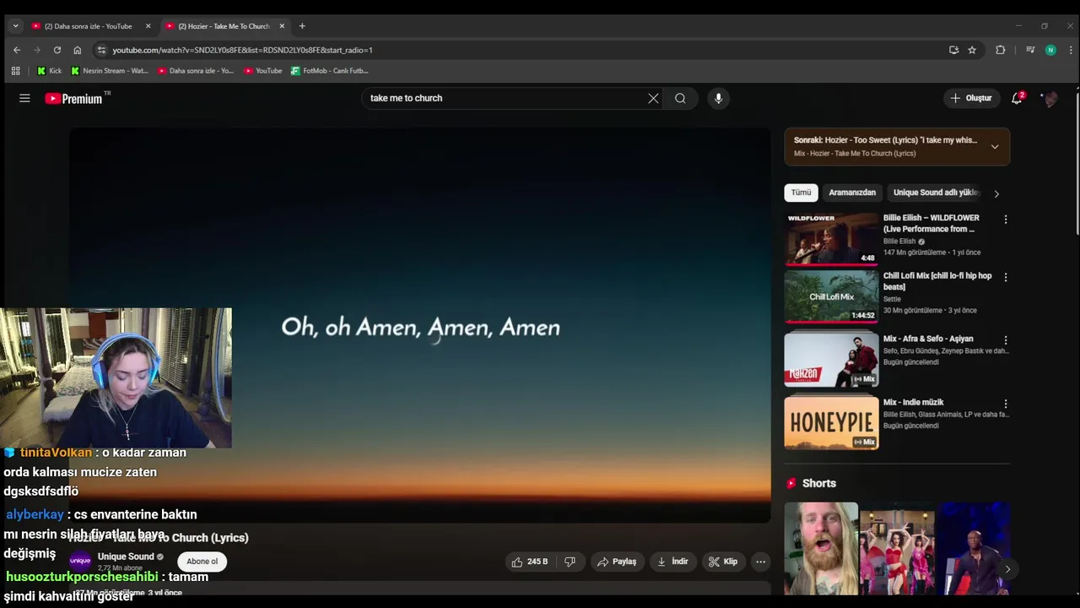
Task: Open site information icon in address bar
Action: [x=101, y=50]
